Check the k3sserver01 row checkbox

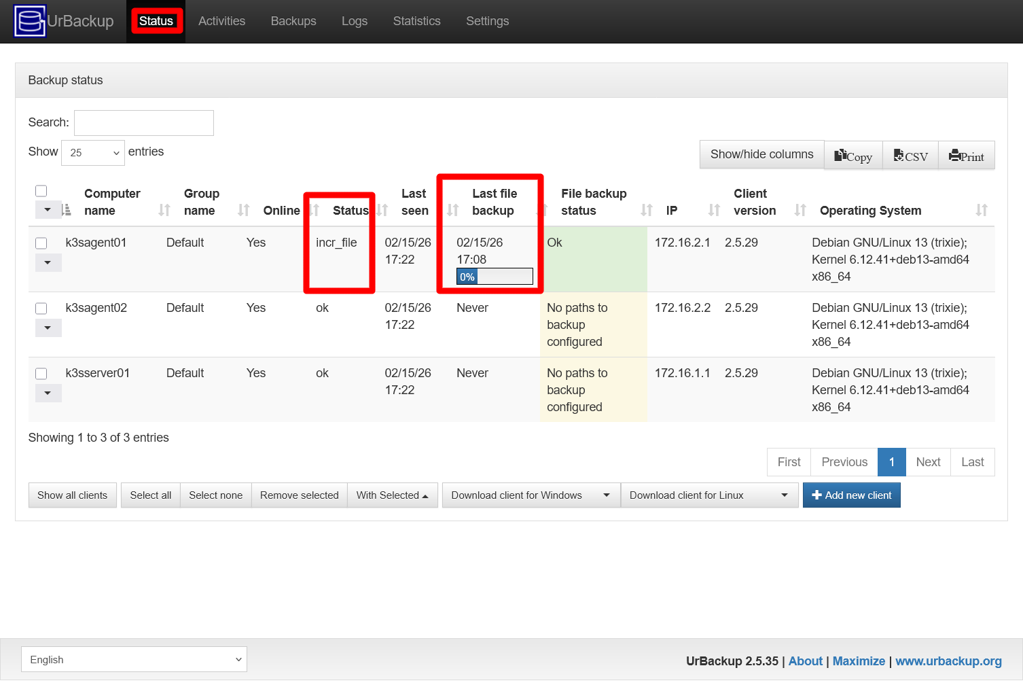41,373
